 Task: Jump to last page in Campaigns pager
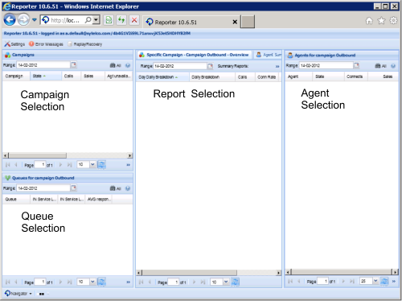coord(69,165)
